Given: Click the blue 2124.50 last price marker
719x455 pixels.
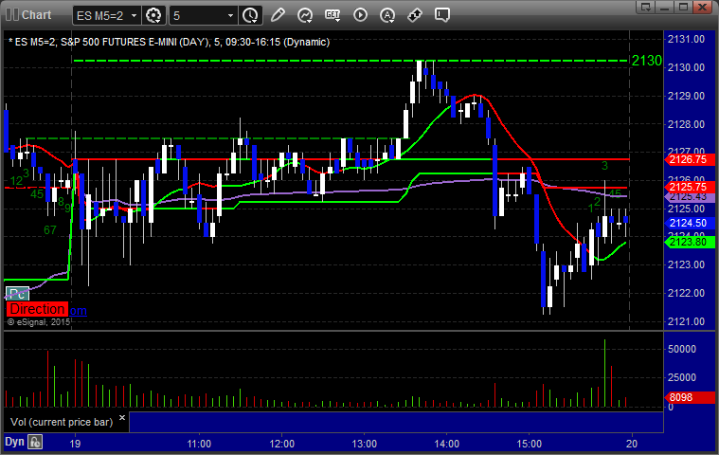Looking at the screenshot, I should (x=690, y=223).
